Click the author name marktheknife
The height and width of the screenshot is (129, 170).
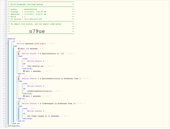(x=30, y=10)
